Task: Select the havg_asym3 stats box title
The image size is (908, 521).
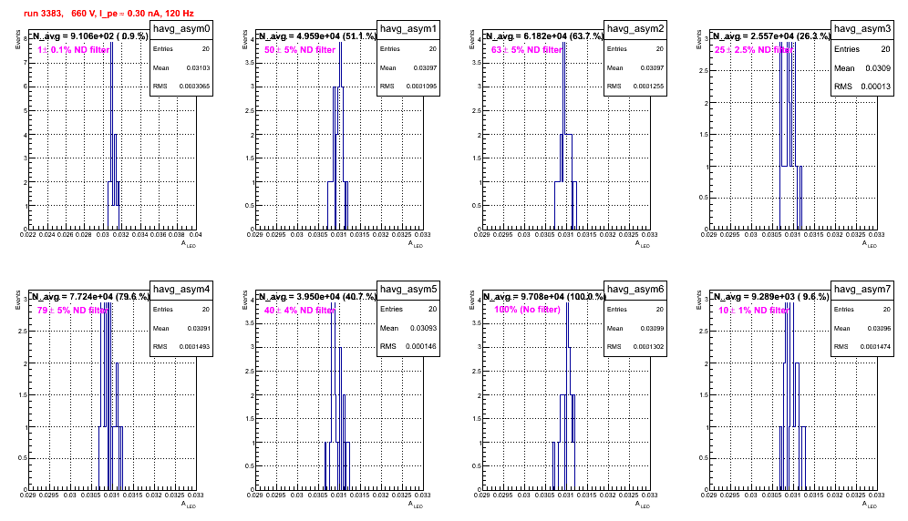Action: 862,29
